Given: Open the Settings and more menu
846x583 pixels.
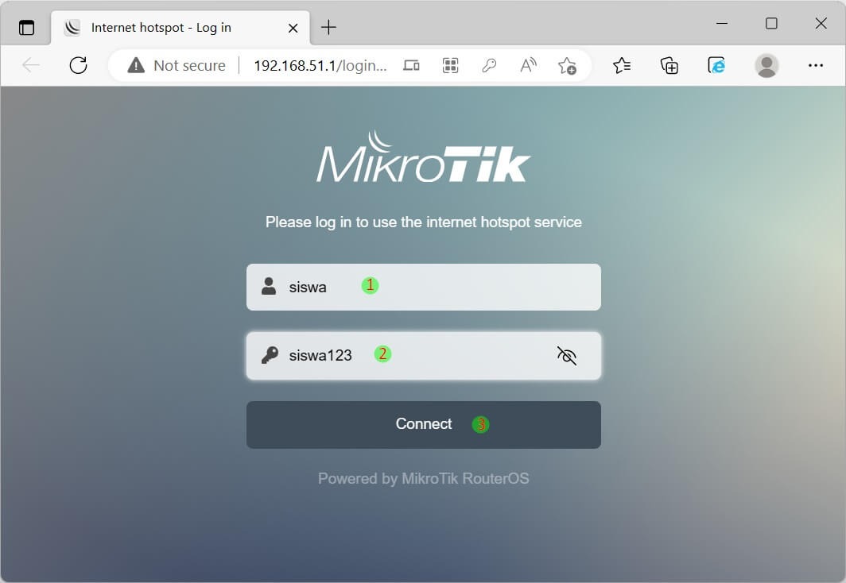Looking at the screenshot, I should tap(815, 65).
